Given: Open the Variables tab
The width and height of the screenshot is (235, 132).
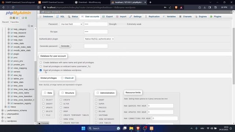Looking at the screenshot, I should coord(169,16).
